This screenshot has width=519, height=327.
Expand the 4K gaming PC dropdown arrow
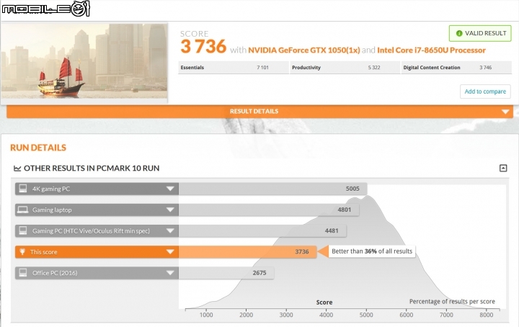(170, 189)
